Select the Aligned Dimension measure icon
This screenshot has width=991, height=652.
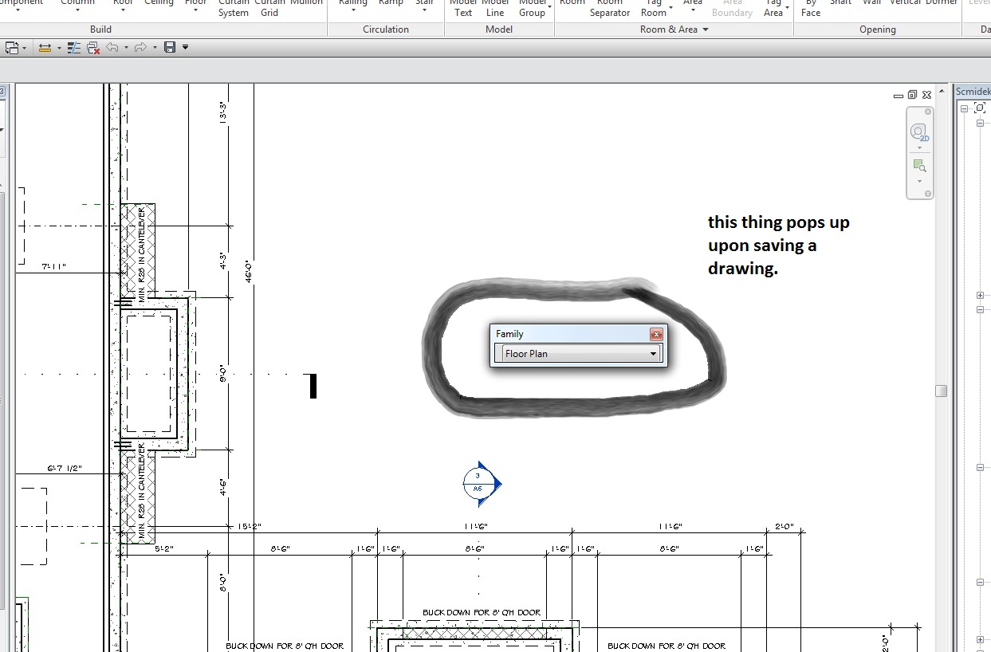pyautogui.click(x=45, y=48)
